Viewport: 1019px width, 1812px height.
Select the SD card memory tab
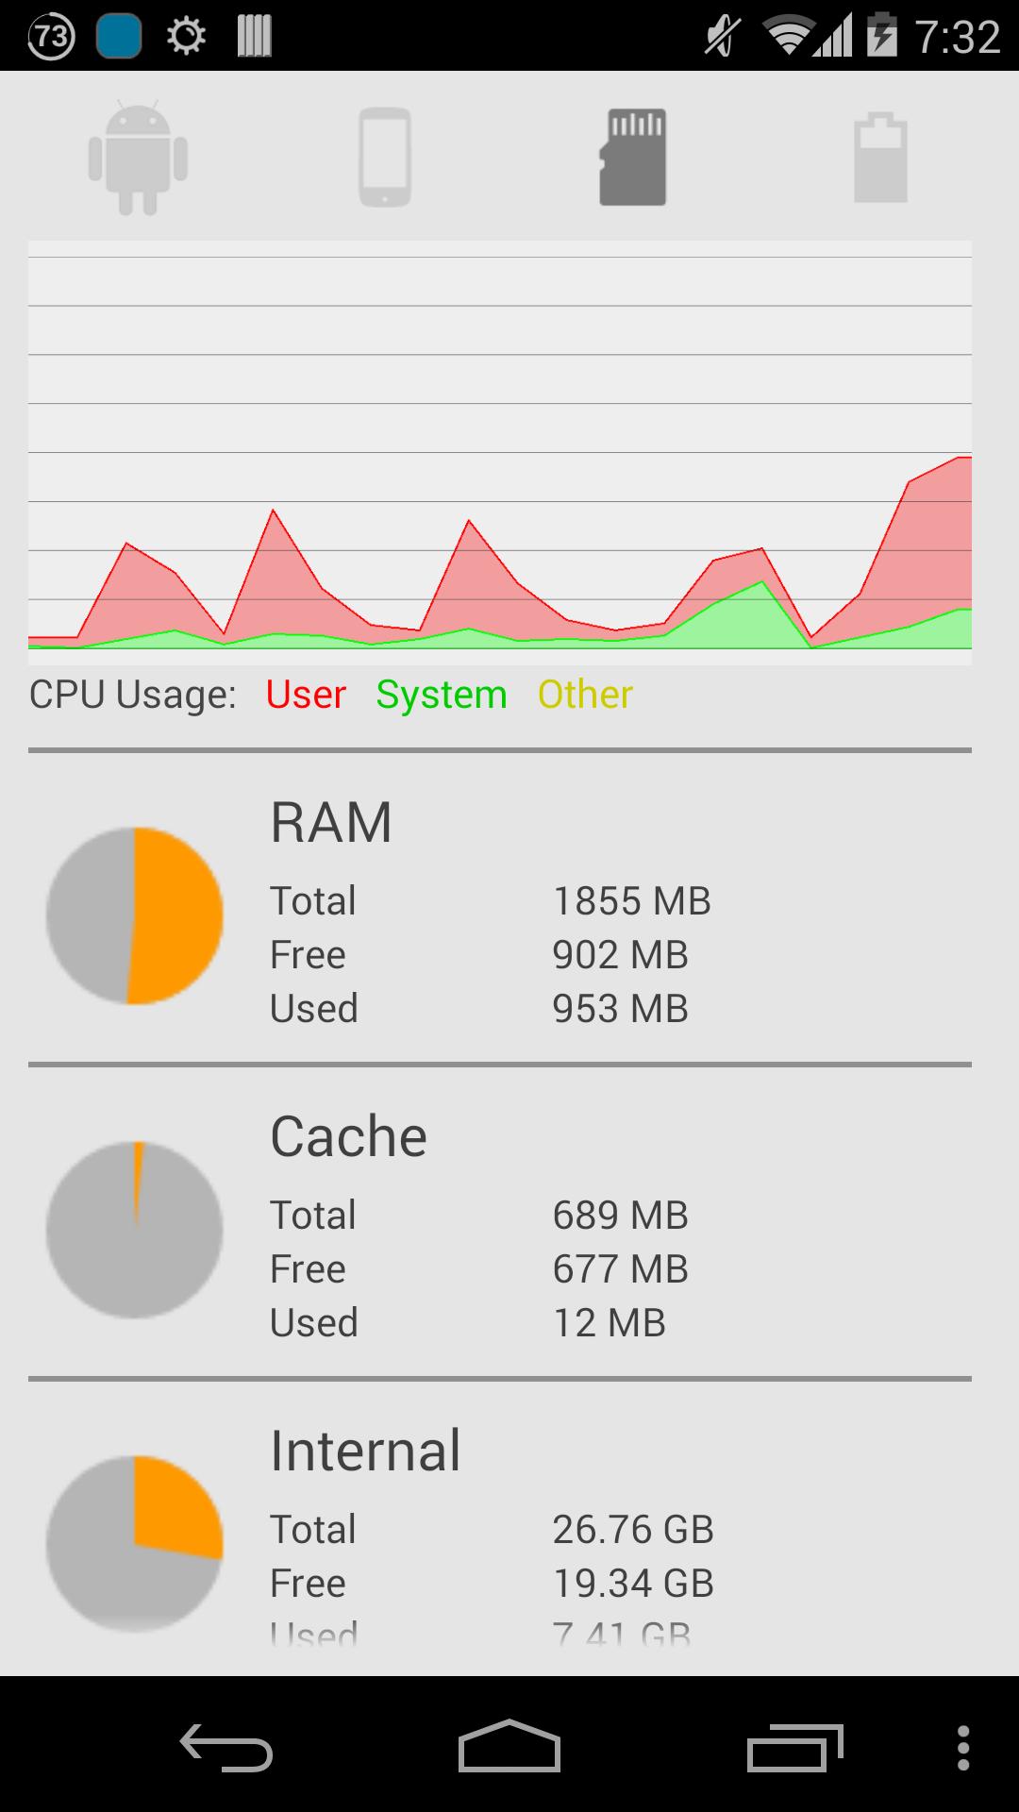633,157
